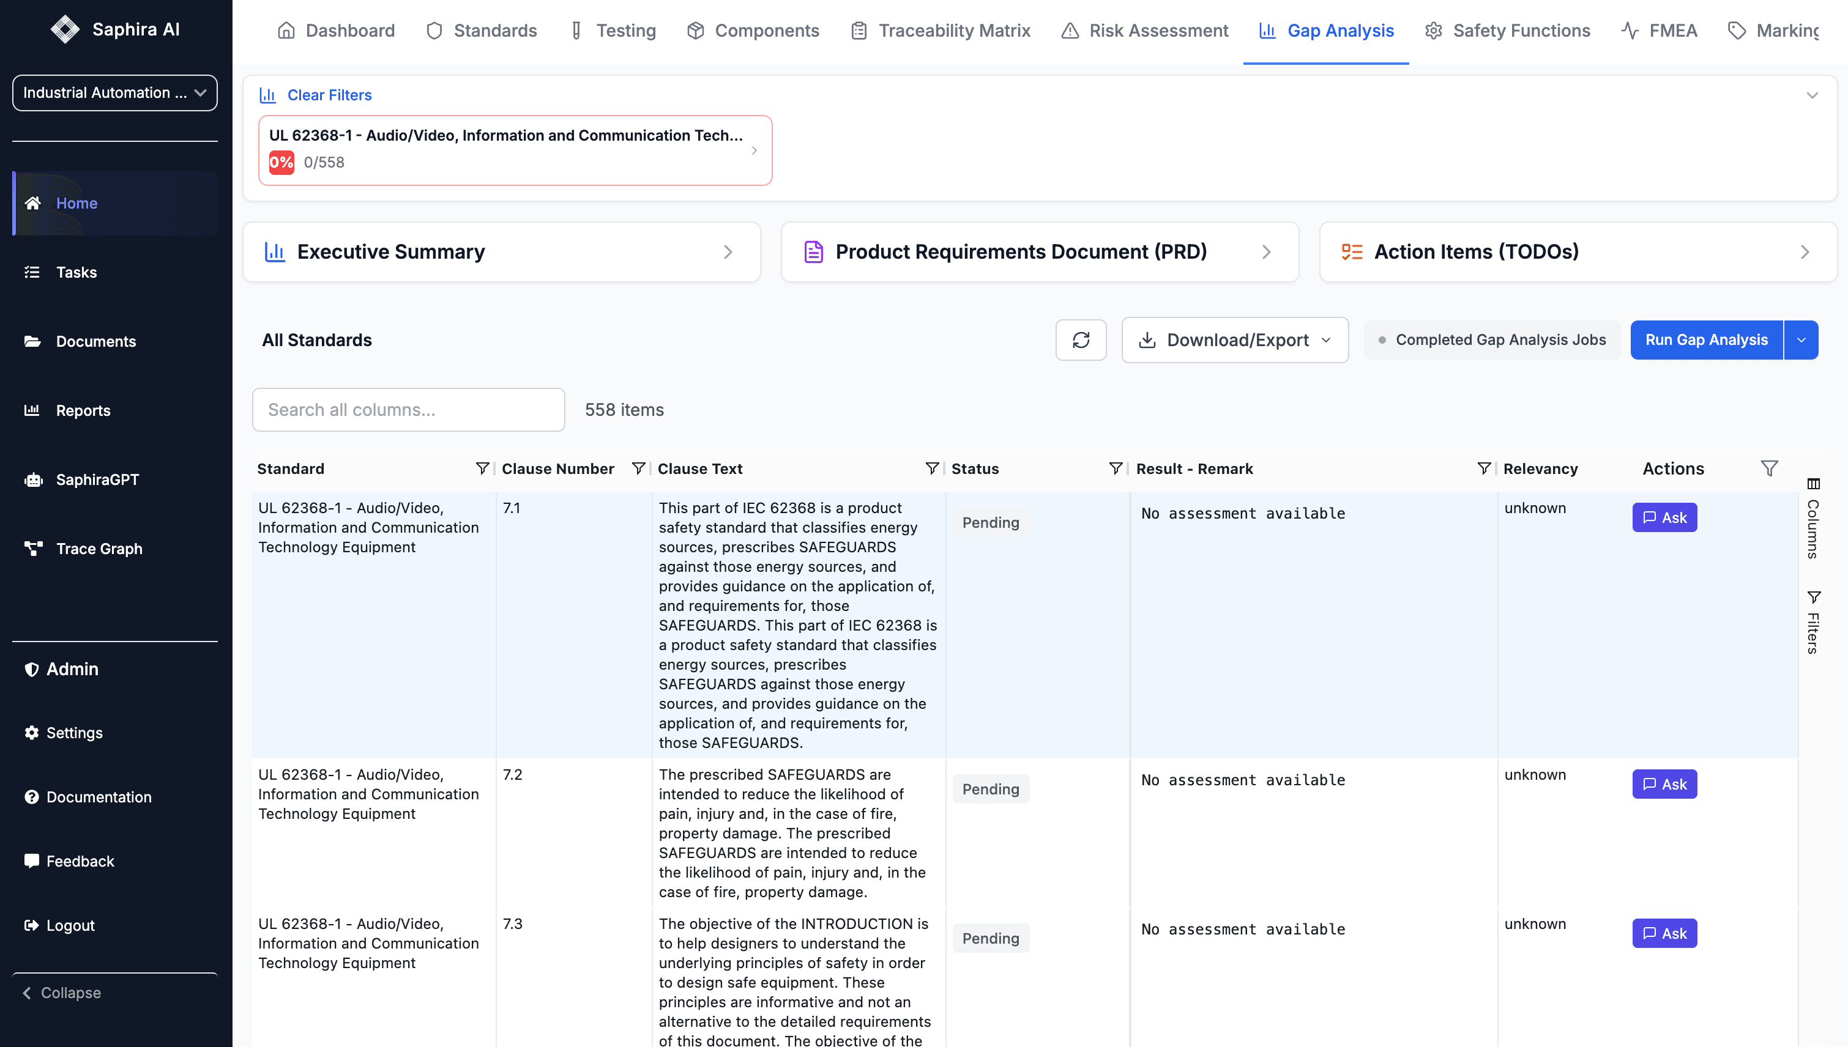This screenshot has height=1047, width=1848.
Task: Click Ask button for clause 7.2
Action: tap(1664, 785)
